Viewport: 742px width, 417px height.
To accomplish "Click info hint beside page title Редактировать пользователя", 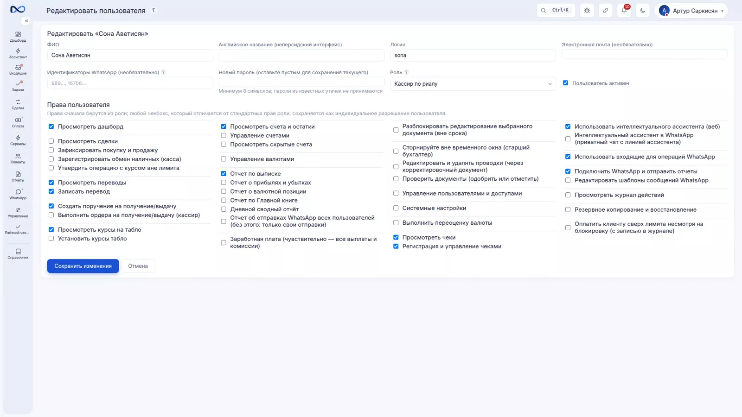I will tap(154, 10).
